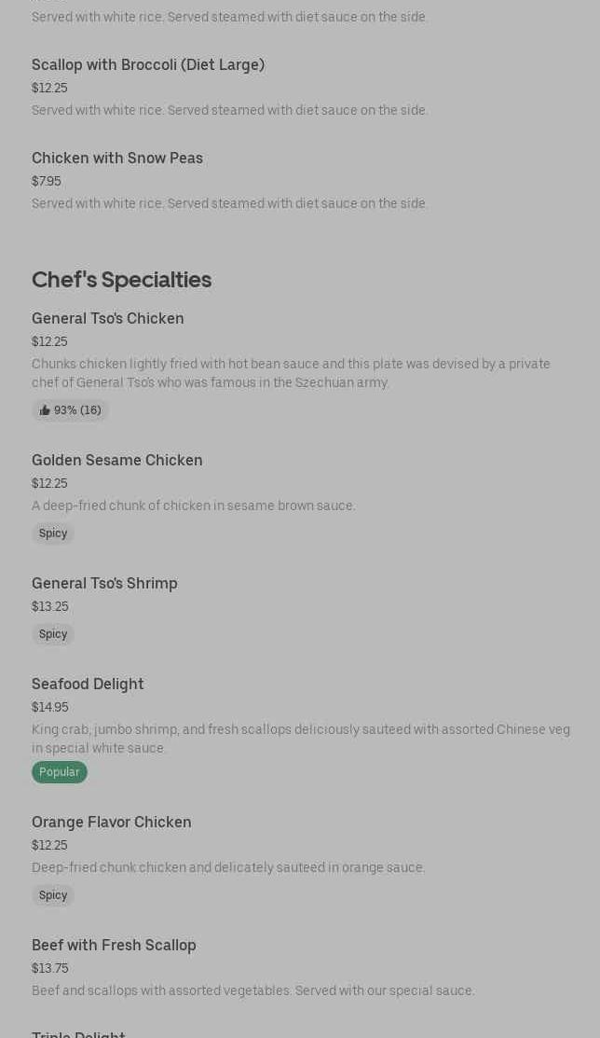
Task: Open Orange Flavor Chicken item
Action: point(112,823)
